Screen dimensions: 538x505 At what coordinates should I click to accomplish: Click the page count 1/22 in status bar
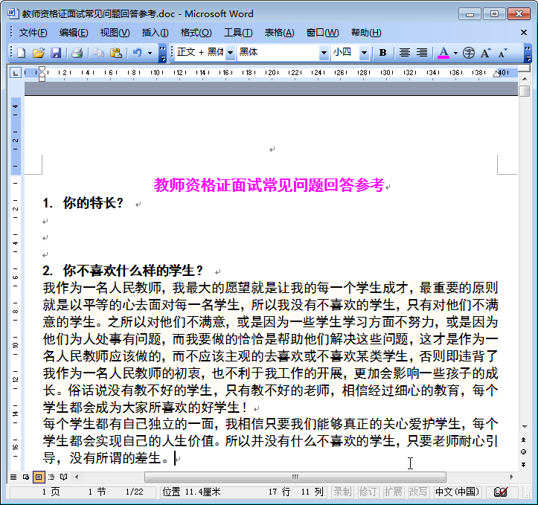click(134, 492)
